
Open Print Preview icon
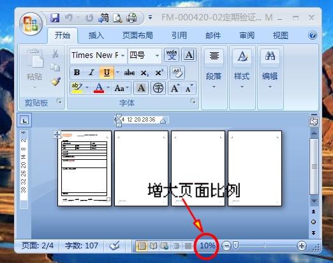coord(117,18)
